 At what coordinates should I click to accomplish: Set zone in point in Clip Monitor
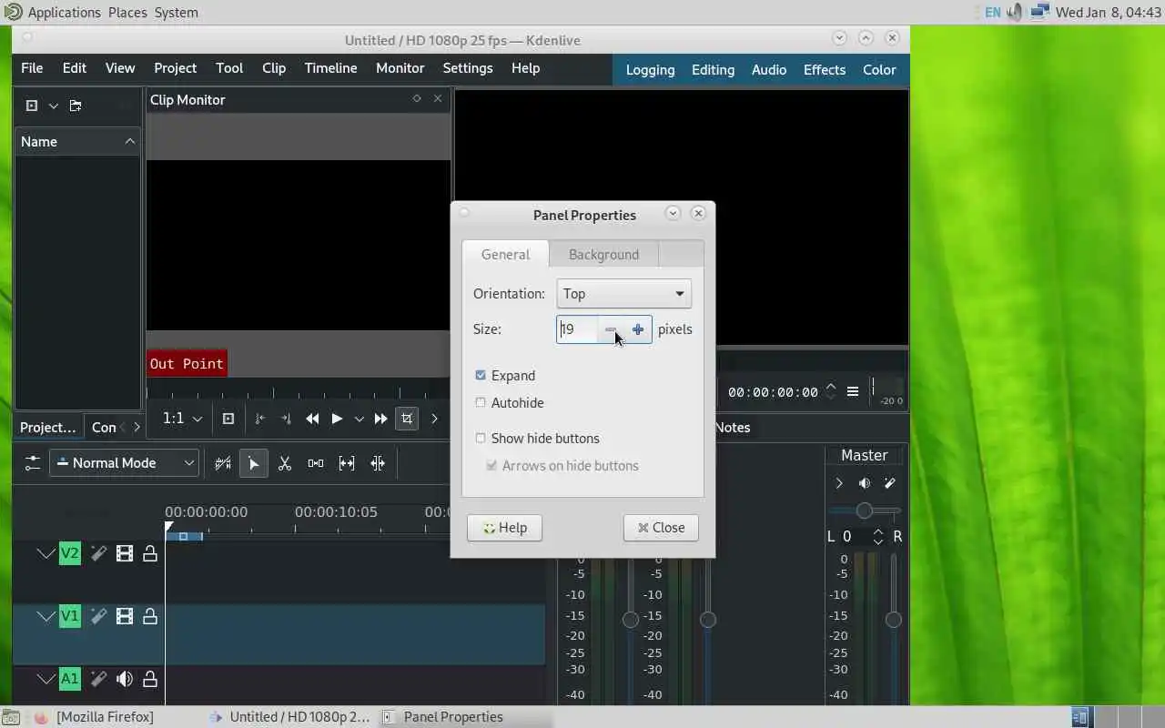(x=259, y=419)
